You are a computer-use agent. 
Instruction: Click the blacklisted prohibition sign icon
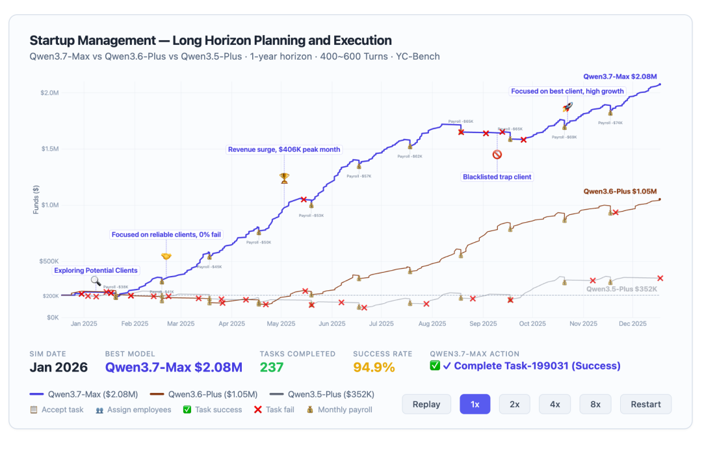click(x=497, y=155)
